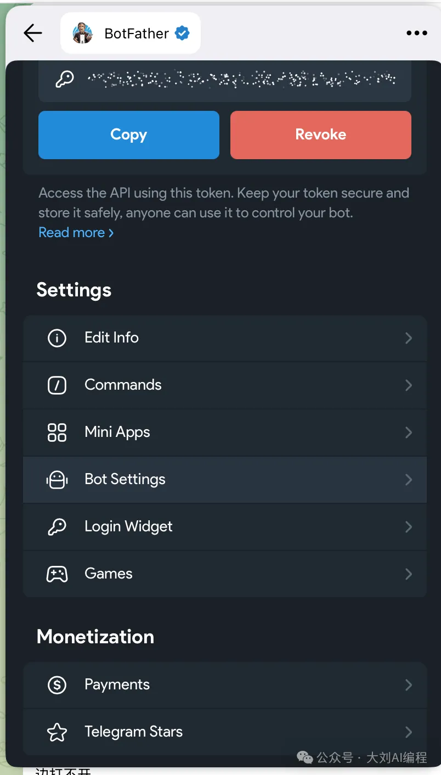
Task: Click the BotFather avatar picture
Action: tap(83, 33)
